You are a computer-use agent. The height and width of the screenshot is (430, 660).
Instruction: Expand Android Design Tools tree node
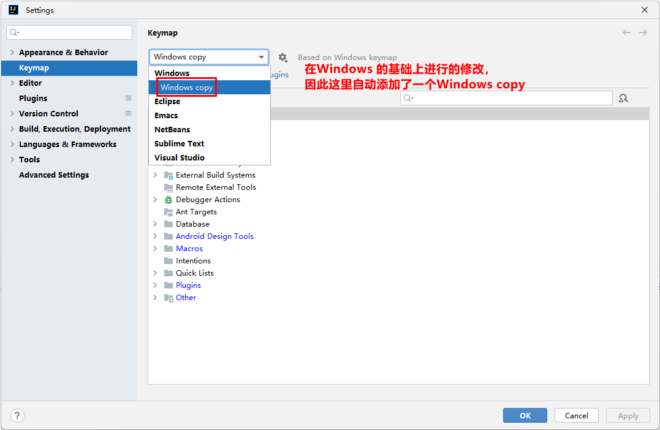(155, 236)
